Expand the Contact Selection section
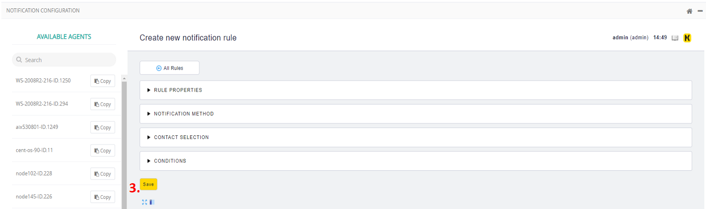 pyautogui.click(x=181, y=137)
